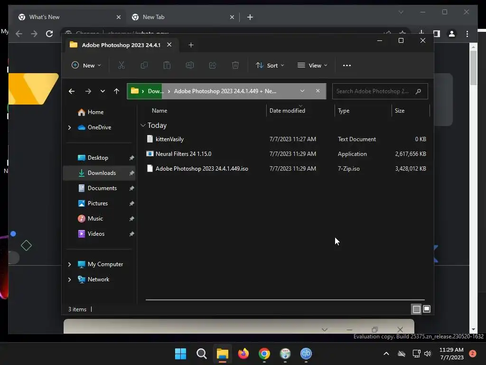
Task: Expand OneDrive in navigation pane
Action: pyautogui.click(x=69, y=127)
